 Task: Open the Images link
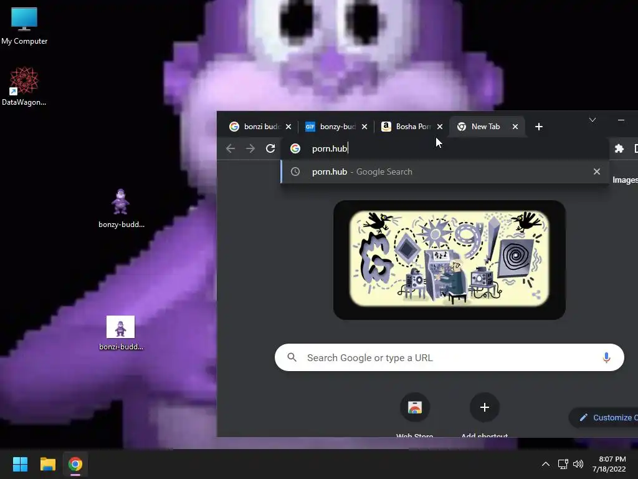click(625, 180)
